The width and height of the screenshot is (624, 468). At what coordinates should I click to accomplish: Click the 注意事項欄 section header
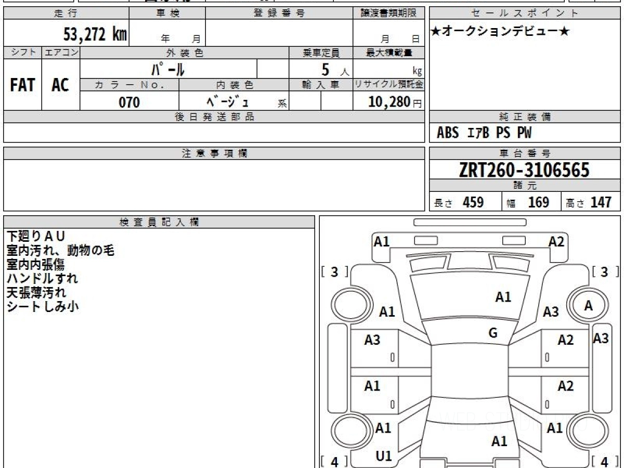pos(214,153)
